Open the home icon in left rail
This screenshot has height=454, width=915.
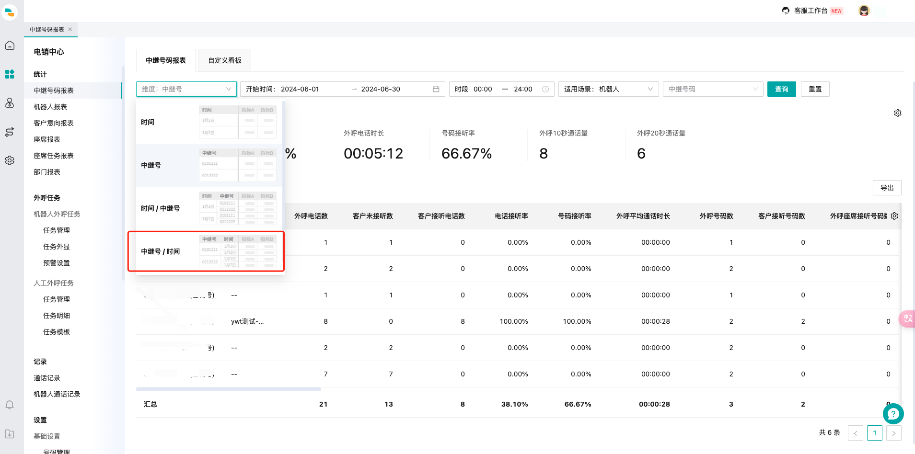[x=10, y=45]
